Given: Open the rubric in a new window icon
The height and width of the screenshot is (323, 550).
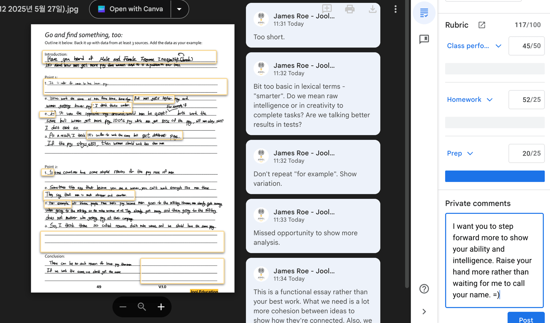Looking at the screenshot, I should tap(482, 25).
